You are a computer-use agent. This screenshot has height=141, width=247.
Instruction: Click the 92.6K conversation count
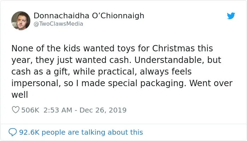(x=29, y=132)
